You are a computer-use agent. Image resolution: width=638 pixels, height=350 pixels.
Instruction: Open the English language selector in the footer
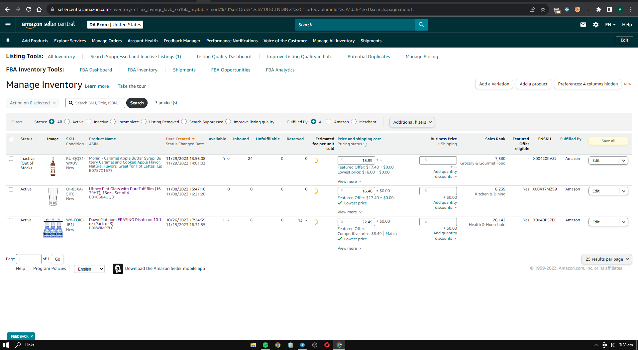89,269
